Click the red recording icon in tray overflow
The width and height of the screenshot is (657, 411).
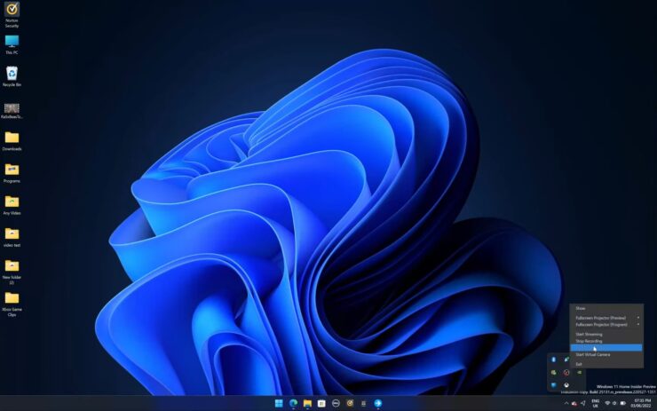pos(566,373)
